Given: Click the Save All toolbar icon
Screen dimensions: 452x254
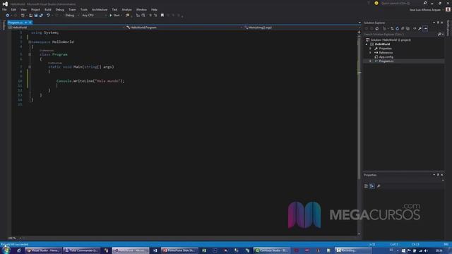Looking at the screenshot, I should coord(41,16).
